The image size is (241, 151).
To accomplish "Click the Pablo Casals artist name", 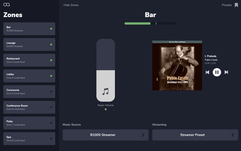I will coord(211,60).
